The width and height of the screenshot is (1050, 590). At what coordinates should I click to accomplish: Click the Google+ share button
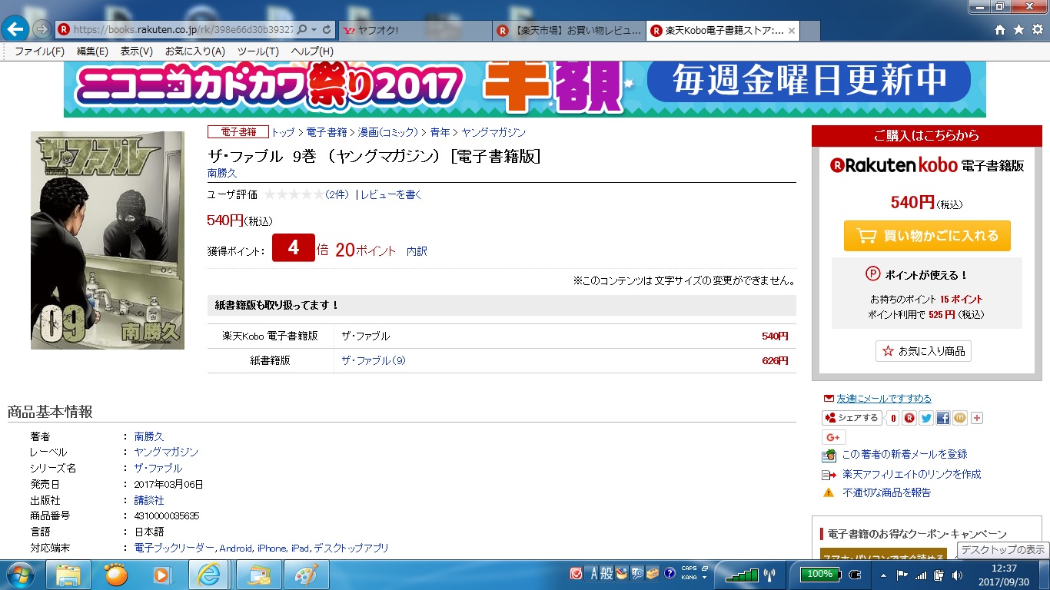(x=834, y=437)
